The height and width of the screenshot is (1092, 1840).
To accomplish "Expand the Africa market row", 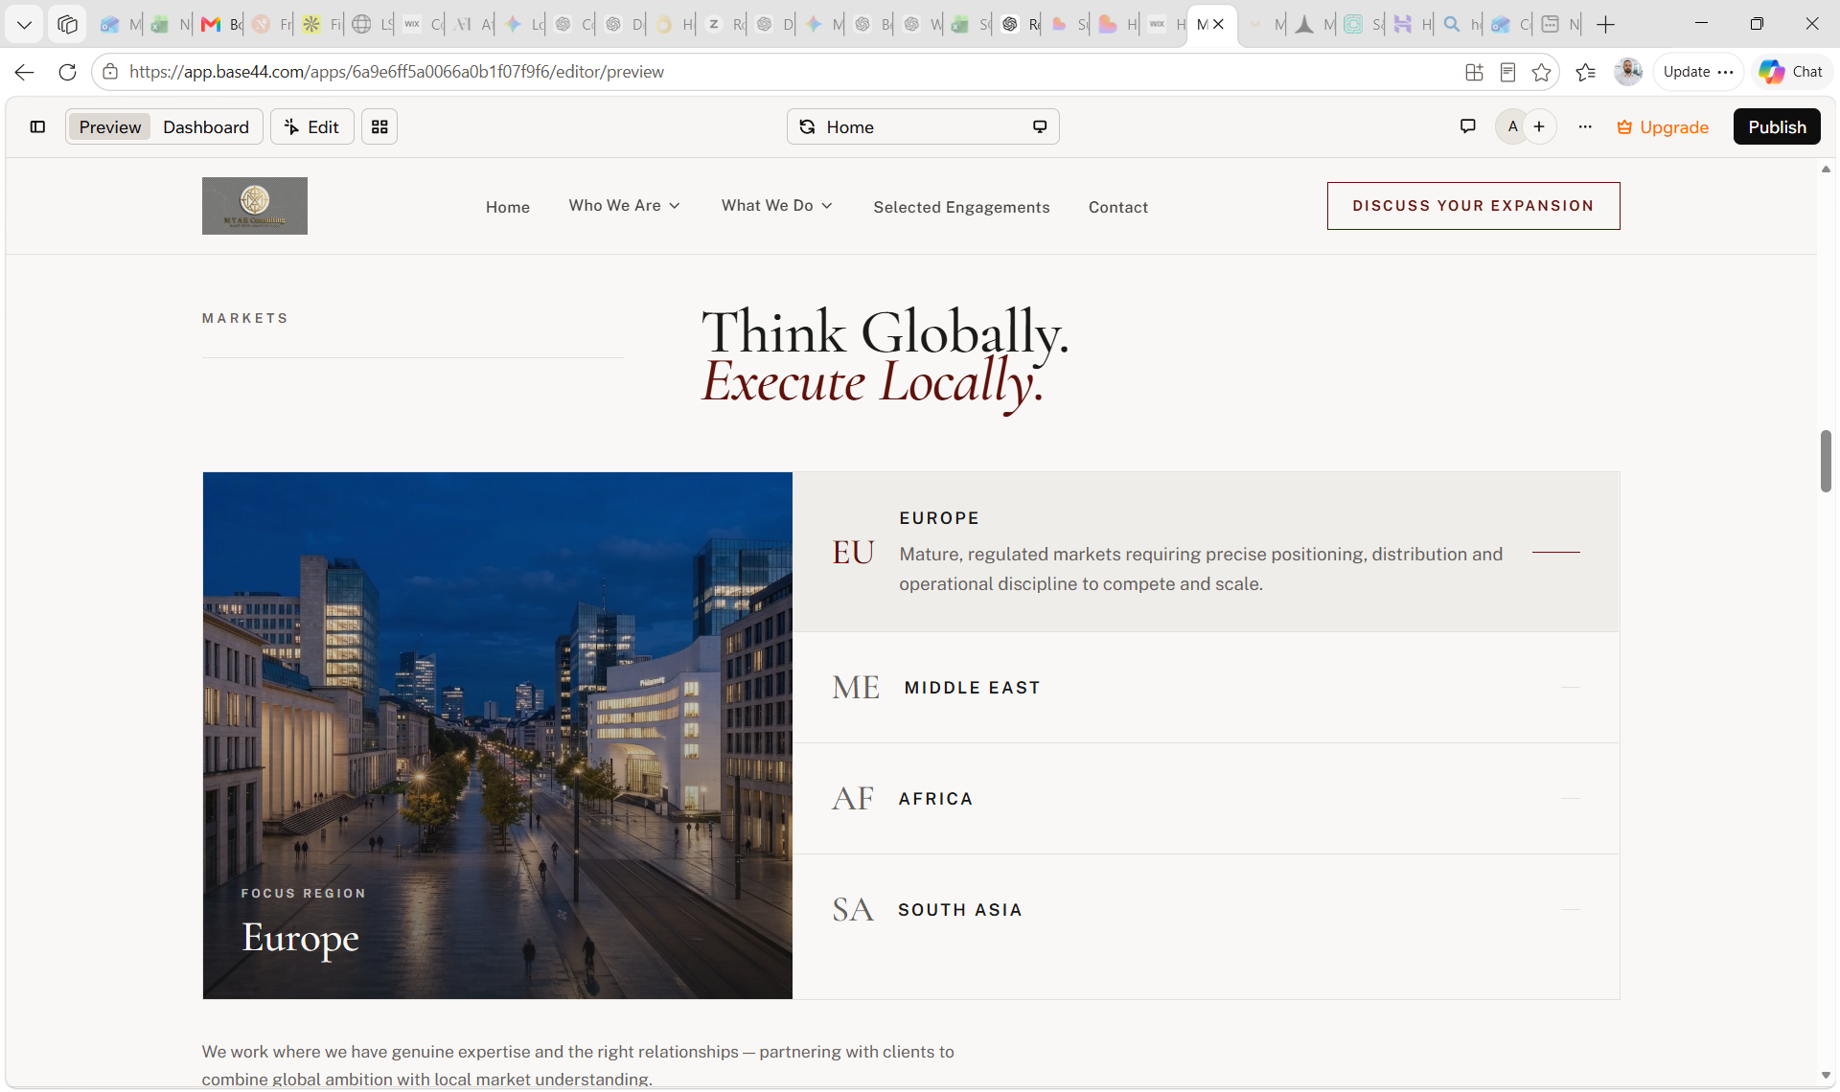I will click(1206, 799).
